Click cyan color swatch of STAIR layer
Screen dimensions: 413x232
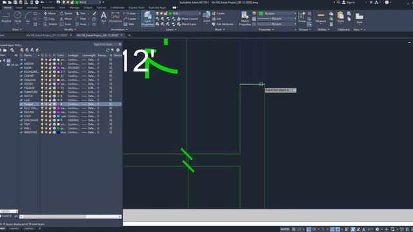(x=59, y=116)
